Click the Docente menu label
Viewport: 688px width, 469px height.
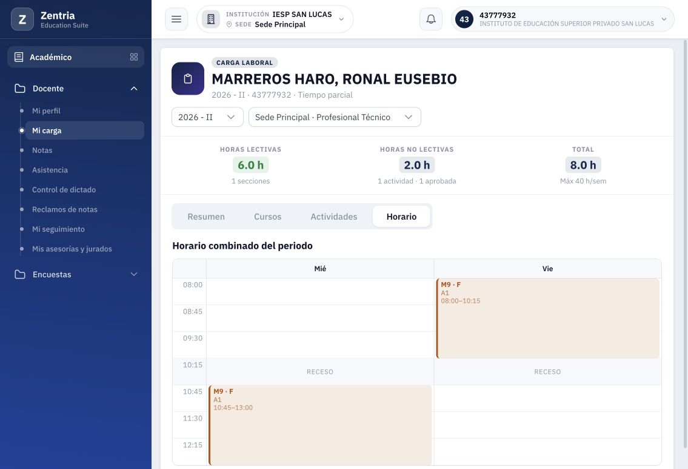[48, 89]
